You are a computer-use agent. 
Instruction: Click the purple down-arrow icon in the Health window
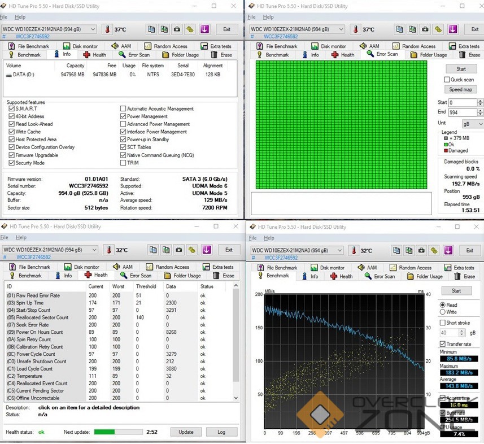207,250
